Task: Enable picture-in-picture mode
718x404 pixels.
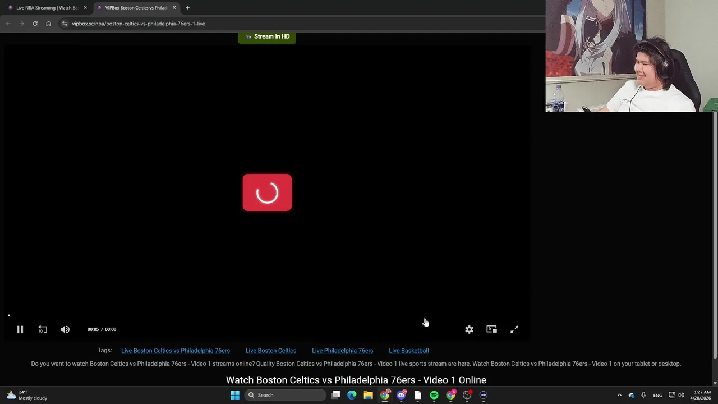Action: coord(491,329)
